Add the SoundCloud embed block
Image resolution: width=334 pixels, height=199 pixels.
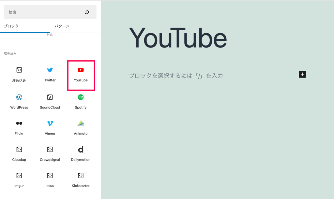point(50,102)
